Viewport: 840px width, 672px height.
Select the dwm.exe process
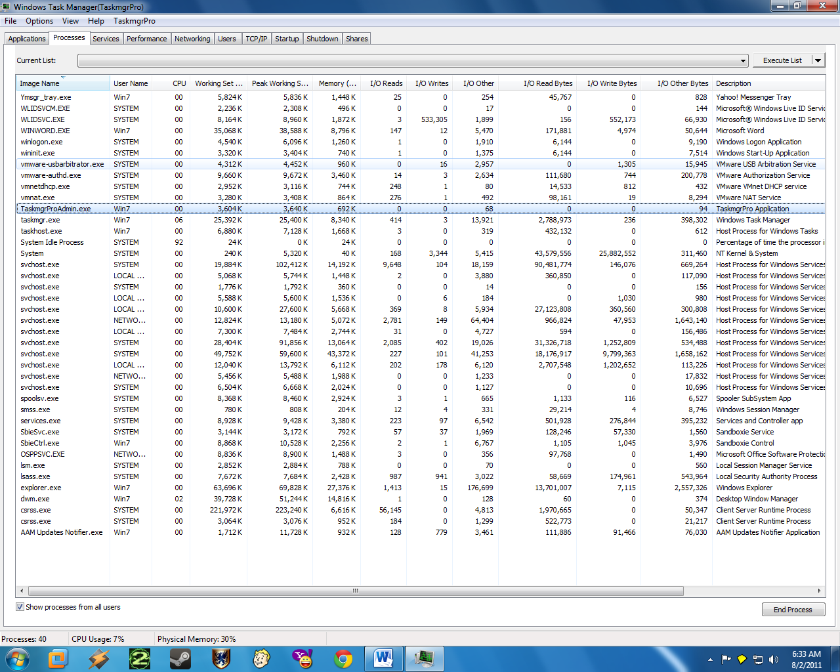tap(421, 499)
